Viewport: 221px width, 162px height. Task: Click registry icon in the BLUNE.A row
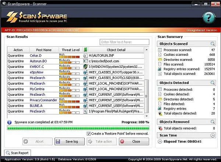coord(85,106)
